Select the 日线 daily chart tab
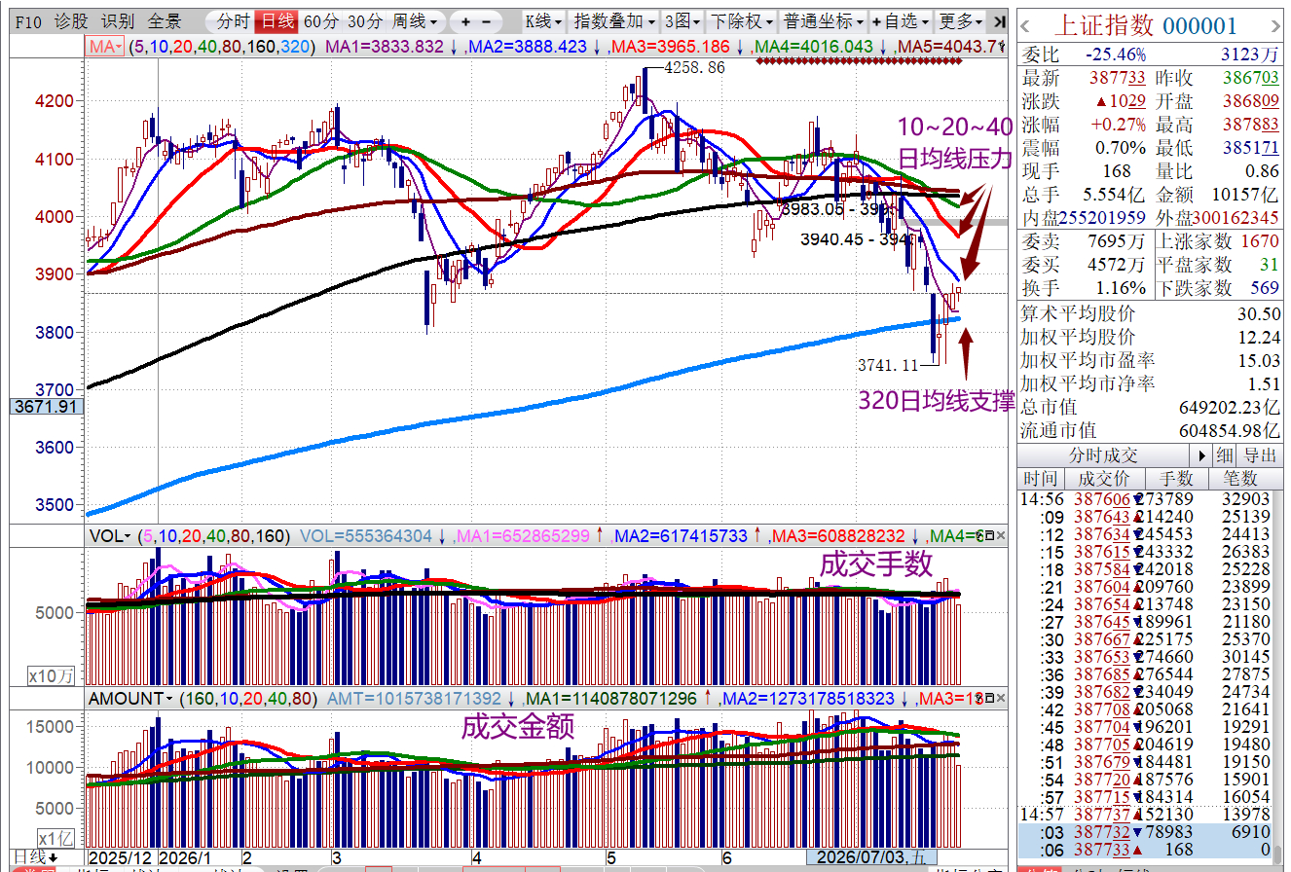Screen dimensions: 1291x872 click(x=277, y=20)
